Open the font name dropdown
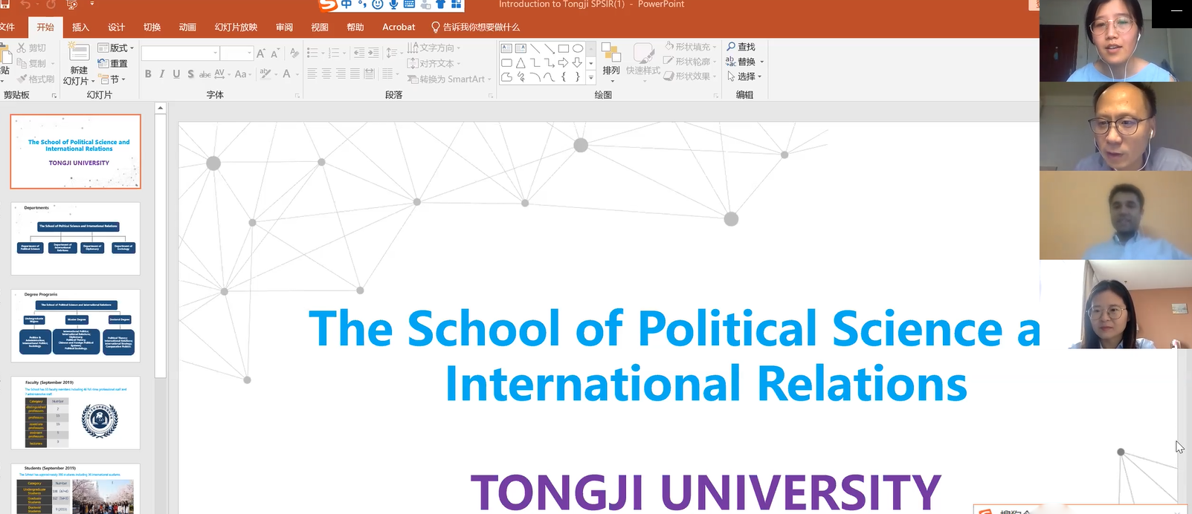1192x514 pixels. click(x=216, y=53)
